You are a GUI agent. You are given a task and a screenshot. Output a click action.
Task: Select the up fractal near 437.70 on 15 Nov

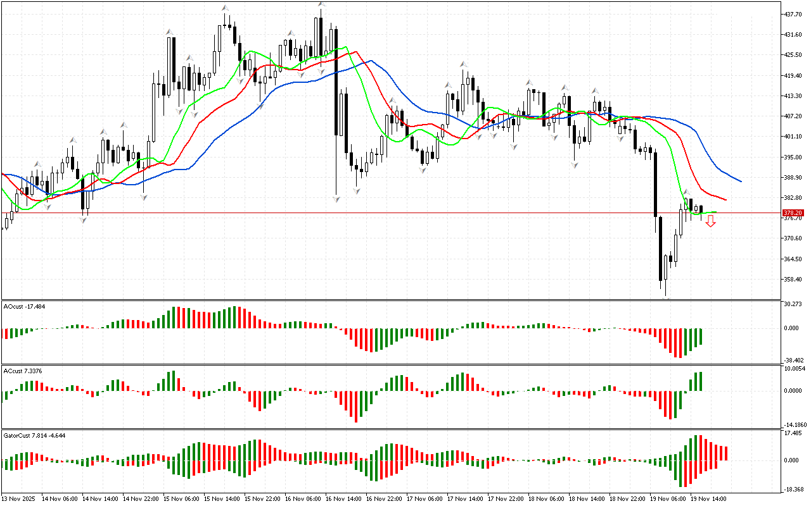pyautogui.click(x=225, y=8)
